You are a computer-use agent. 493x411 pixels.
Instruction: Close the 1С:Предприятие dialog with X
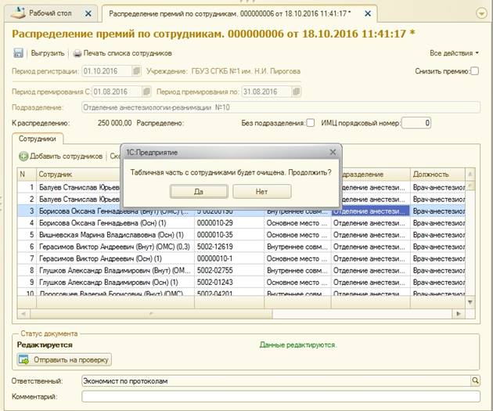click(x=332, y=152)
